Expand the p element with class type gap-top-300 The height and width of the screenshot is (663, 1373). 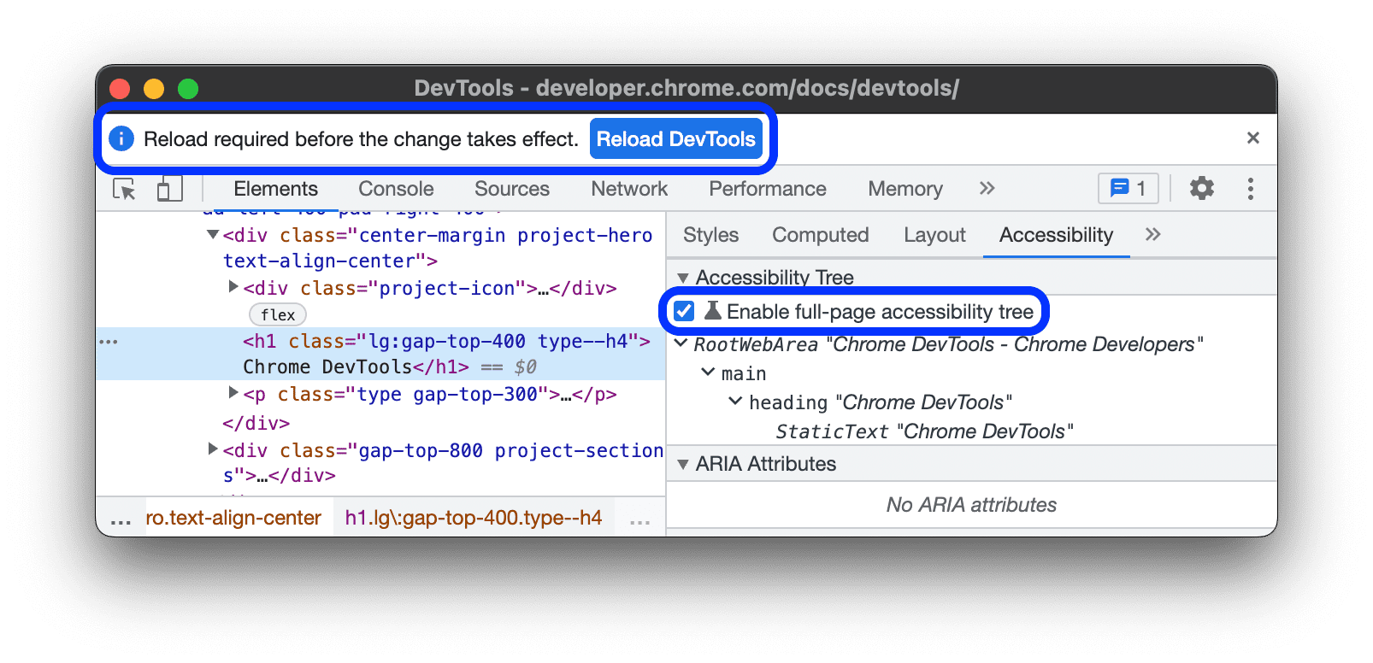click(233, 393)
